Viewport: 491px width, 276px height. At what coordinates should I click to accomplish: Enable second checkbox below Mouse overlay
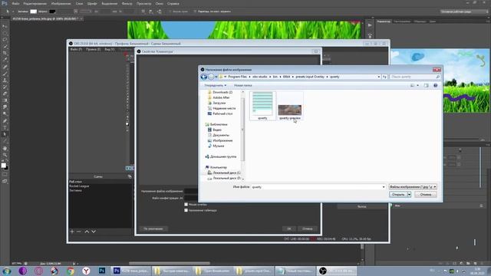click(x=186, y=210)
